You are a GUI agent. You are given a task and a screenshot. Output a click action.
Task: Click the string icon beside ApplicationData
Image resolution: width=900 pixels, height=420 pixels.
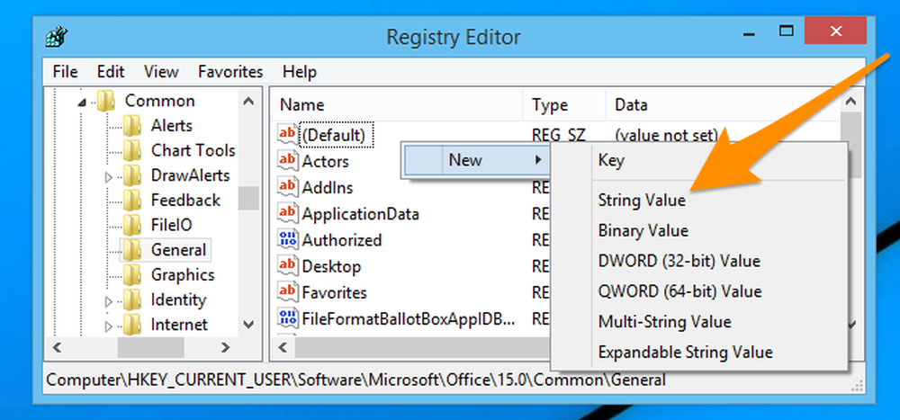[x=288, y=213]
